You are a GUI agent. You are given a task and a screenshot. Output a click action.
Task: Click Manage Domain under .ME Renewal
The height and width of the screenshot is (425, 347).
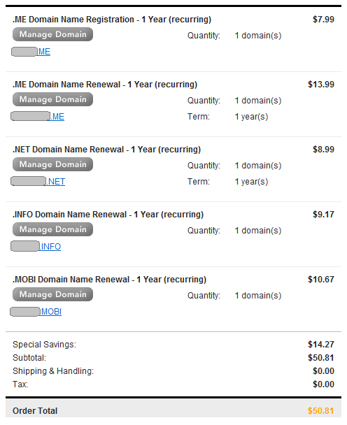click(52, 99)
